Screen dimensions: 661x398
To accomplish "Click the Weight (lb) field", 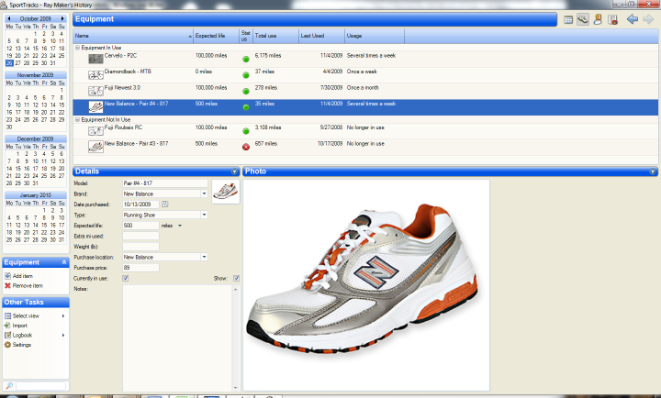I will 140,247.
